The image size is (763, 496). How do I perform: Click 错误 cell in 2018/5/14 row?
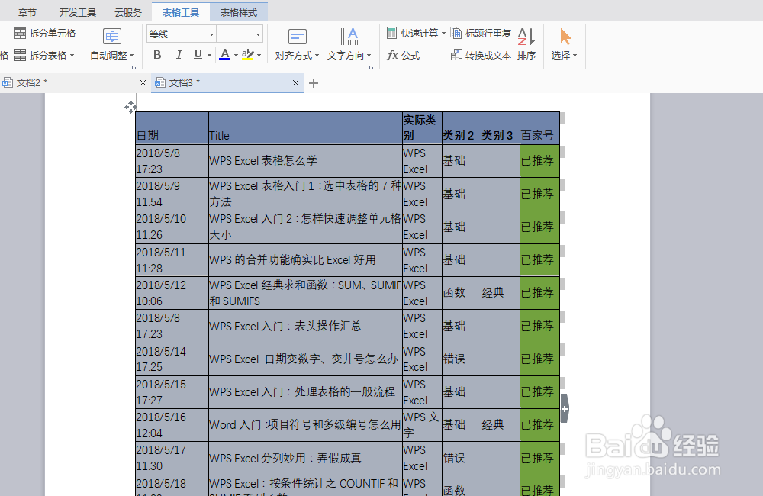click(462, 359)
